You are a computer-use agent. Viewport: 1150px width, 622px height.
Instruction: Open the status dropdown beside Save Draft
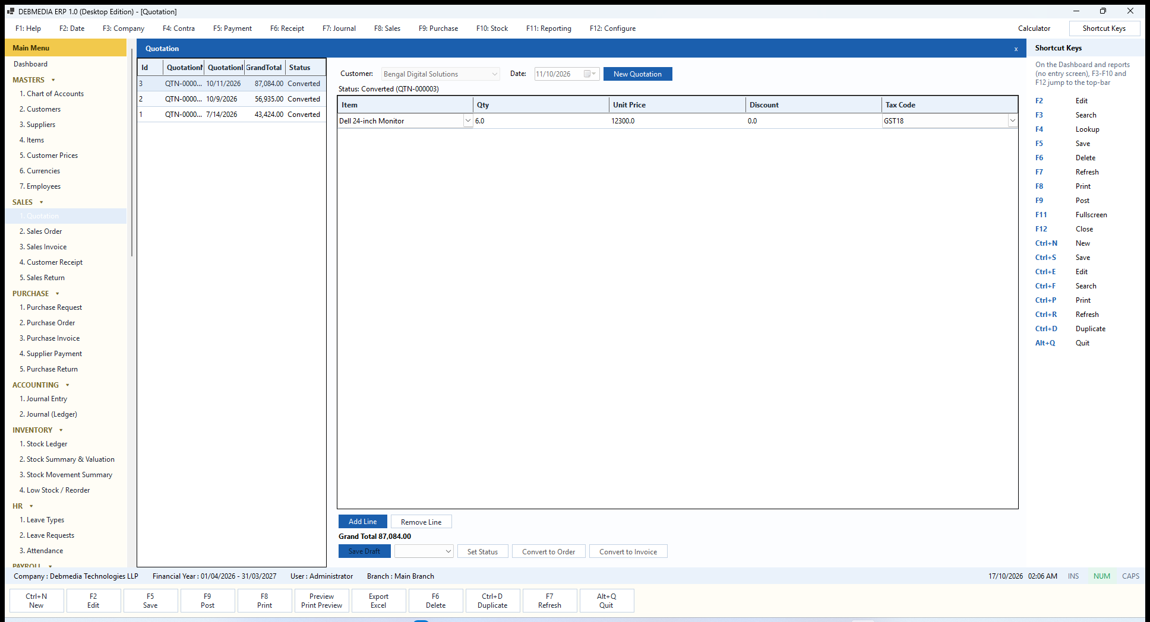click(x=424, y=551)
